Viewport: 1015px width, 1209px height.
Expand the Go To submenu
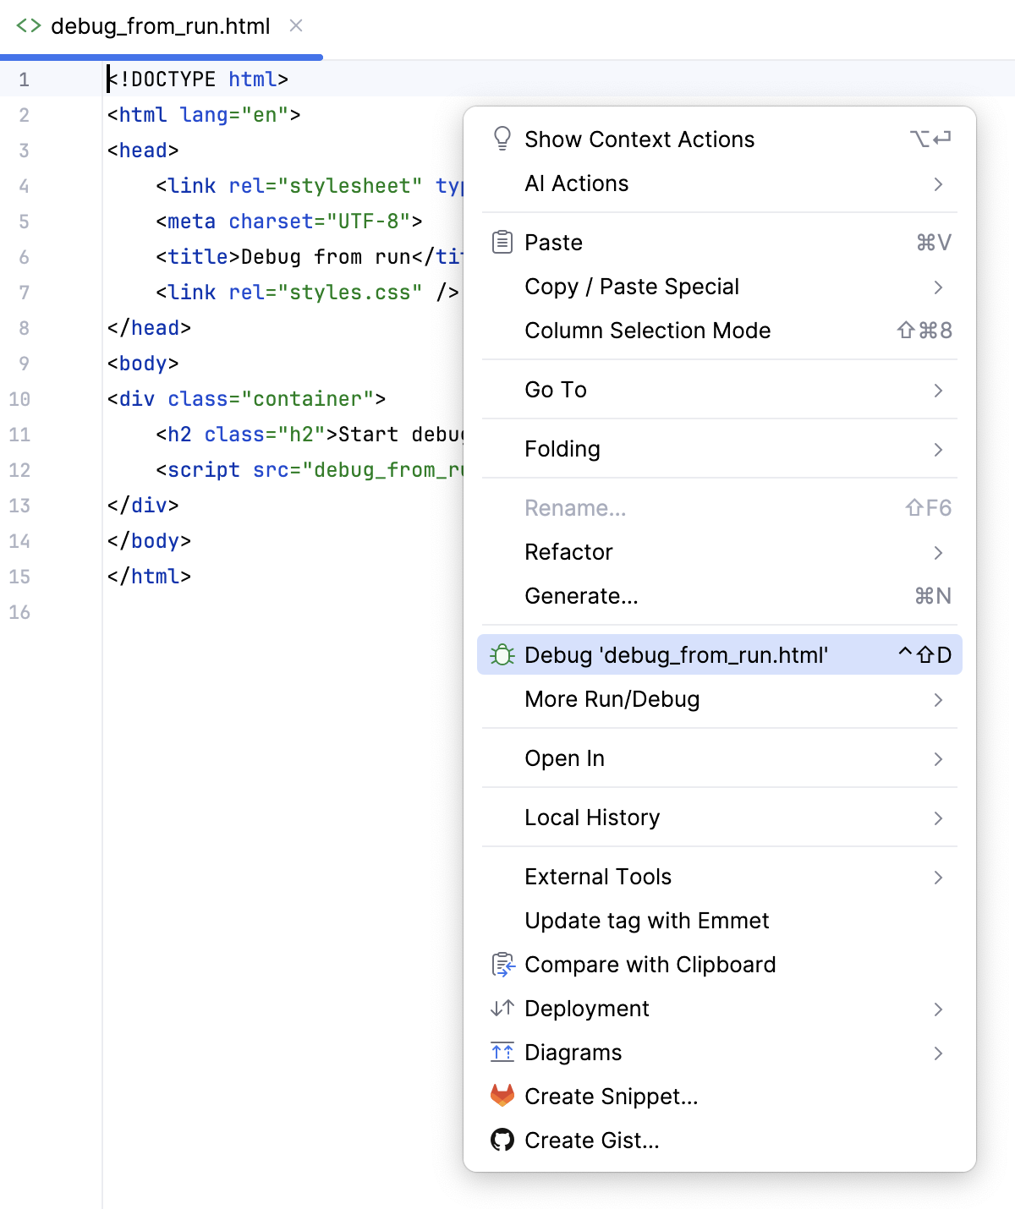pyautogui.click(x=556, y=389)
